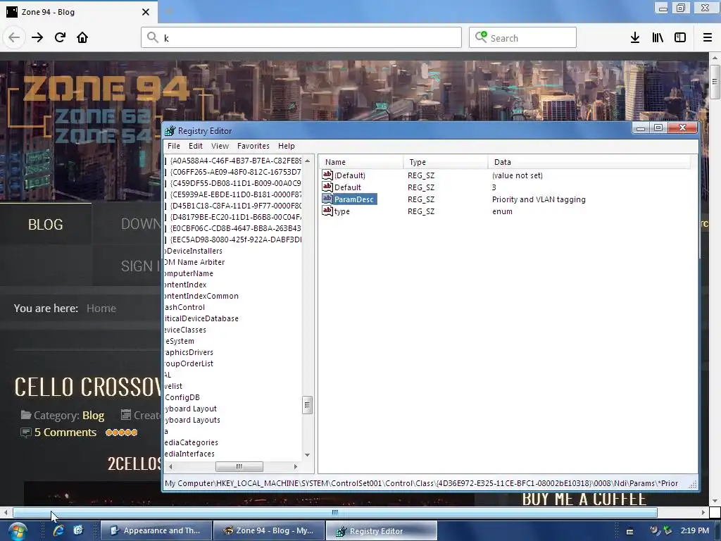Switch to Appearance and Themes taskbar button
Screen dimensions: 721x541
pyautogui.click(x=156, y=531)
